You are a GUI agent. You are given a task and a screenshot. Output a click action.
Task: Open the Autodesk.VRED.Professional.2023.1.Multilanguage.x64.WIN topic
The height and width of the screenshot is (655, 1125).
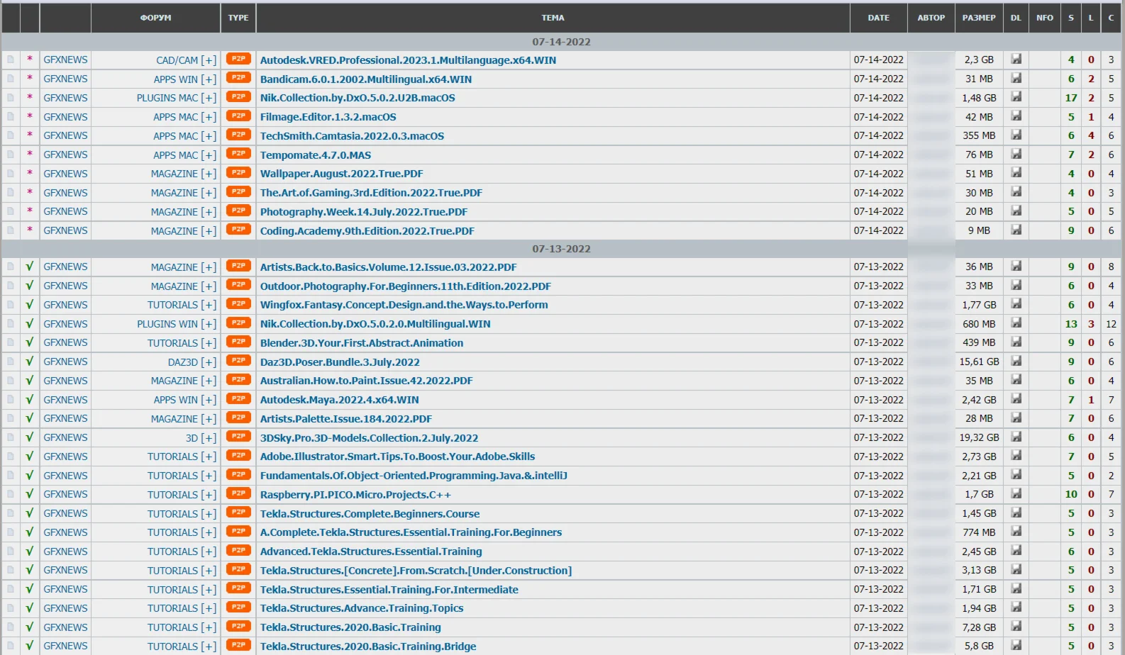click(x=408, y=60)
